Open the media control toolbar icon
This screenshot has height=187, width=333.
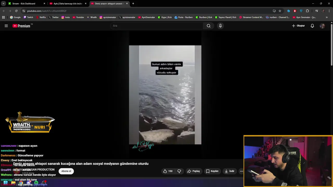pos(317,11)
